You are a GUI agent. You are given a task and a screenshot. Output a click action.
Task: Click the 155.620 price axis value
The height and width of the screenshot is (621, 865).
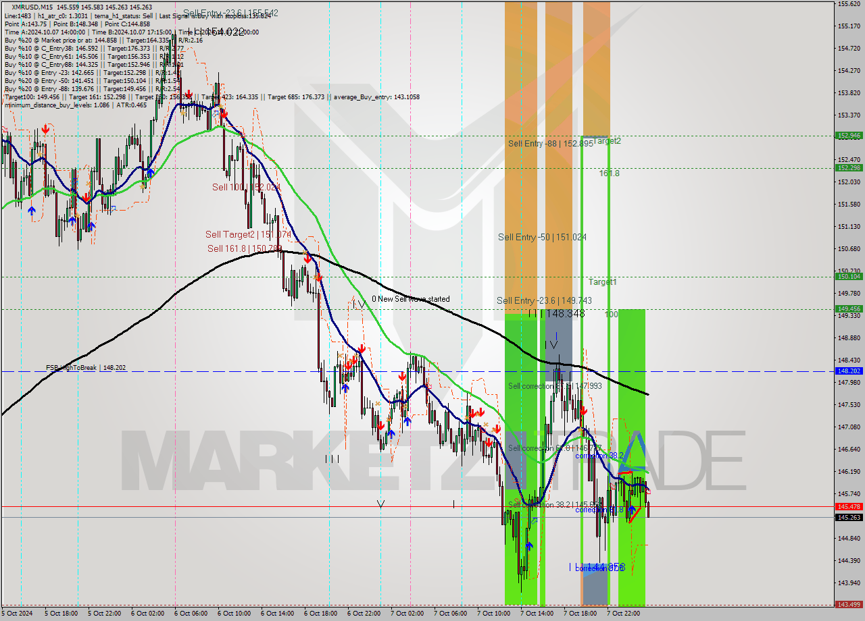click(x=849, y=4)
